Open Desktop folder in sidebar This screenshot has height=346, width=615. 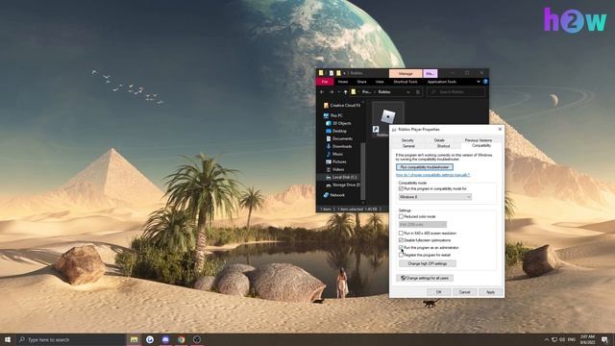[336, 131]
